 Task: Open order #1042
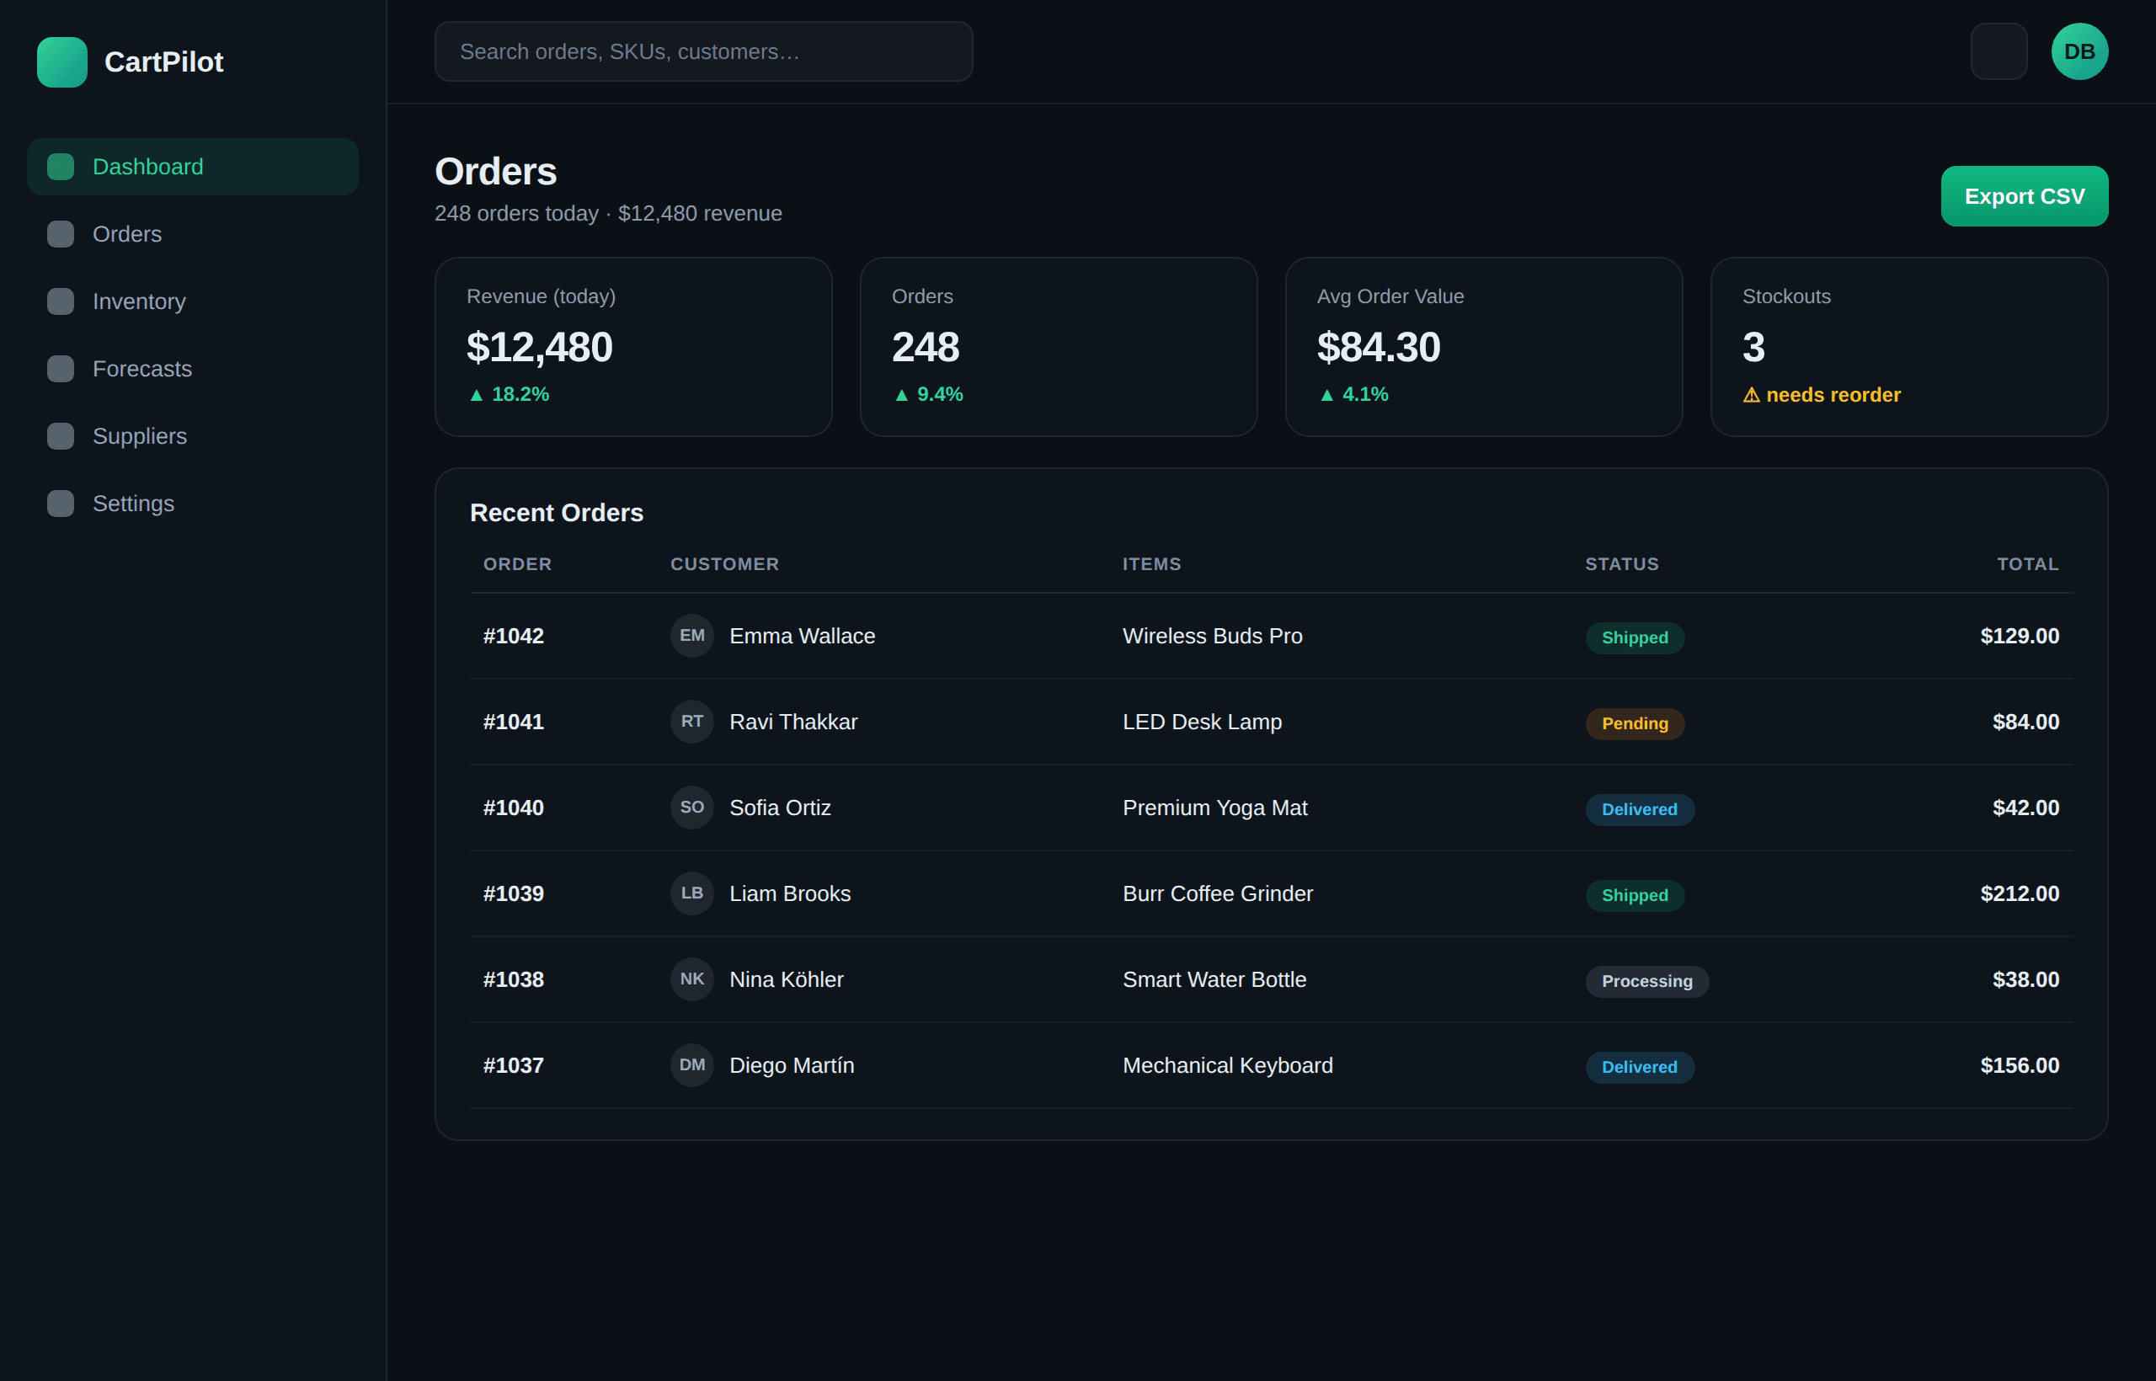click(513, 636)
